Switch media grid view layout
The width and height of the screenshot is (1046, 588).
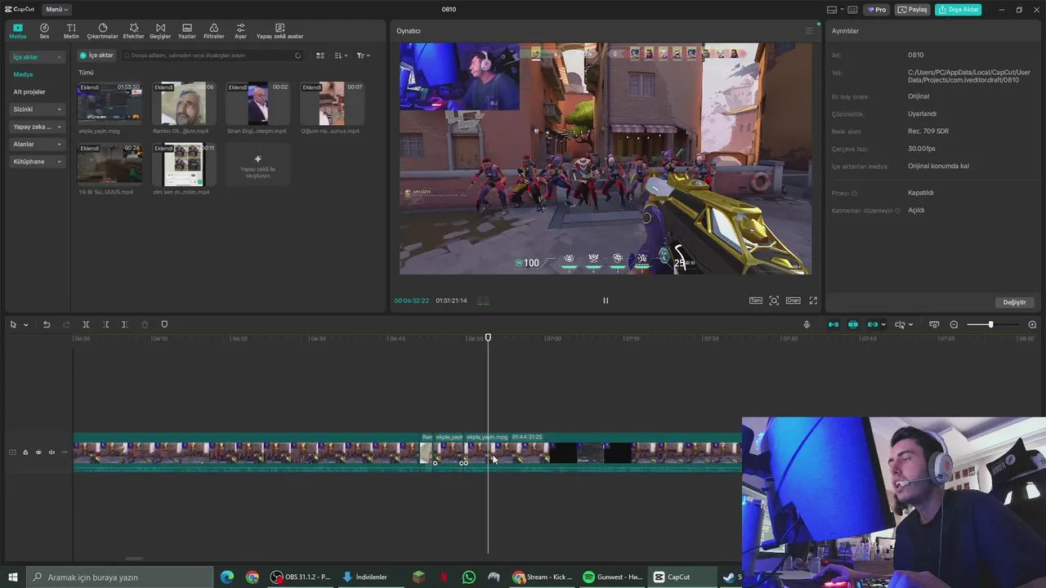click(320, 56)
